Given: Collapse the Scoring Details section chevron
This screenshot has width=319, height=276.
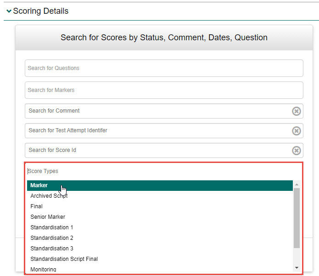Looking at the screenshot, I should click(x=9, y=11).
